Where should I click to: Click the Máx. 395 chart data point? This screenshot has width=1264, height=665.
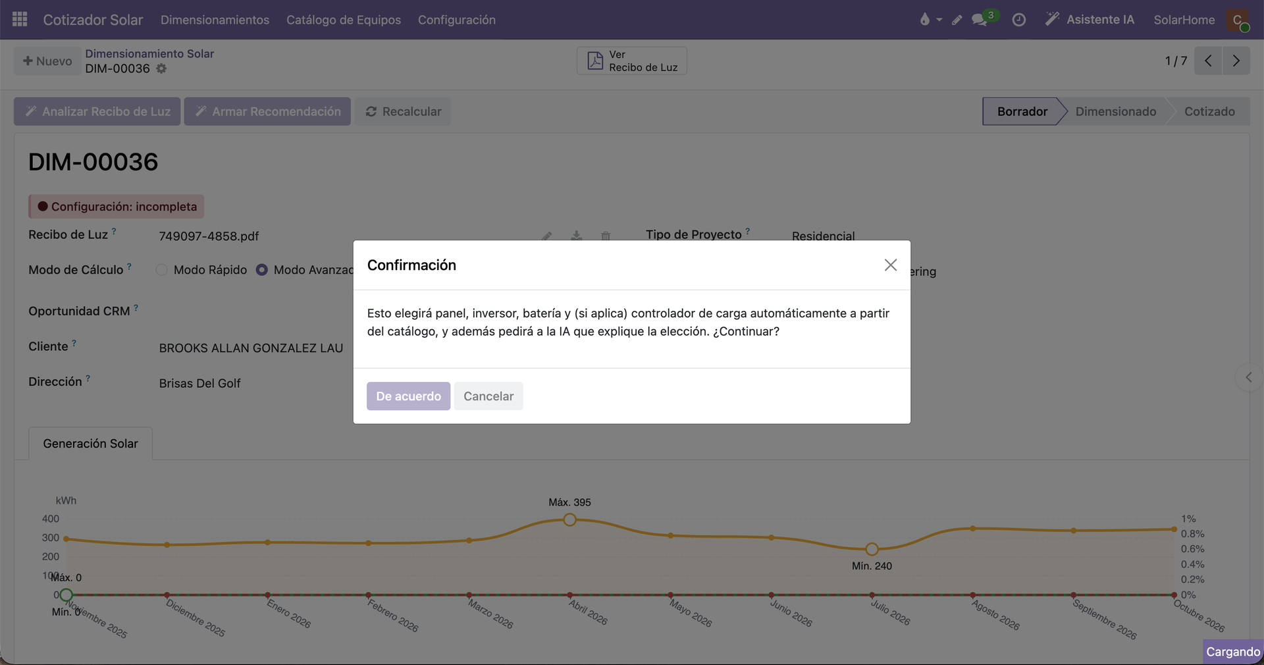tap(570, 519)
